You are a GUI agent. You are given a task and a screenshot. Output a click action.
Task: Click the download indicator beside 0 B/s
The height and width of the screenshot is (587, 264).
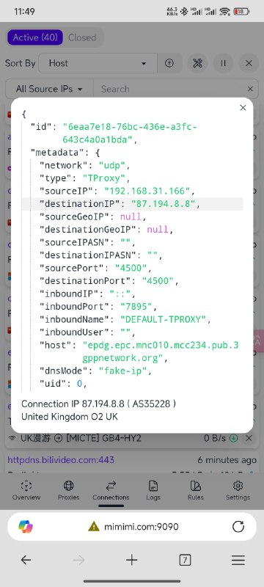click(235, 437)
